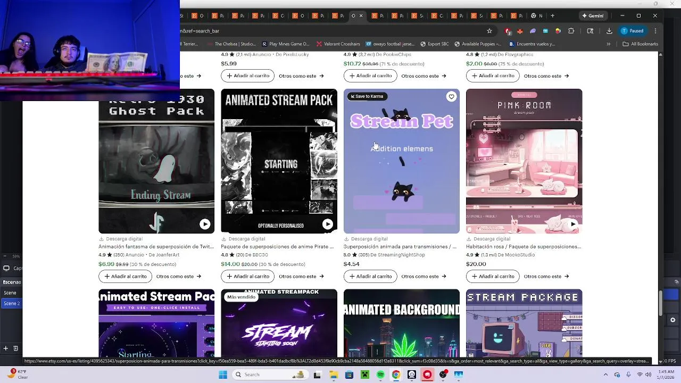Open Minecraft from the taskbar
Image resolution: width=681 pixels, height=383 pixels.
365,374
